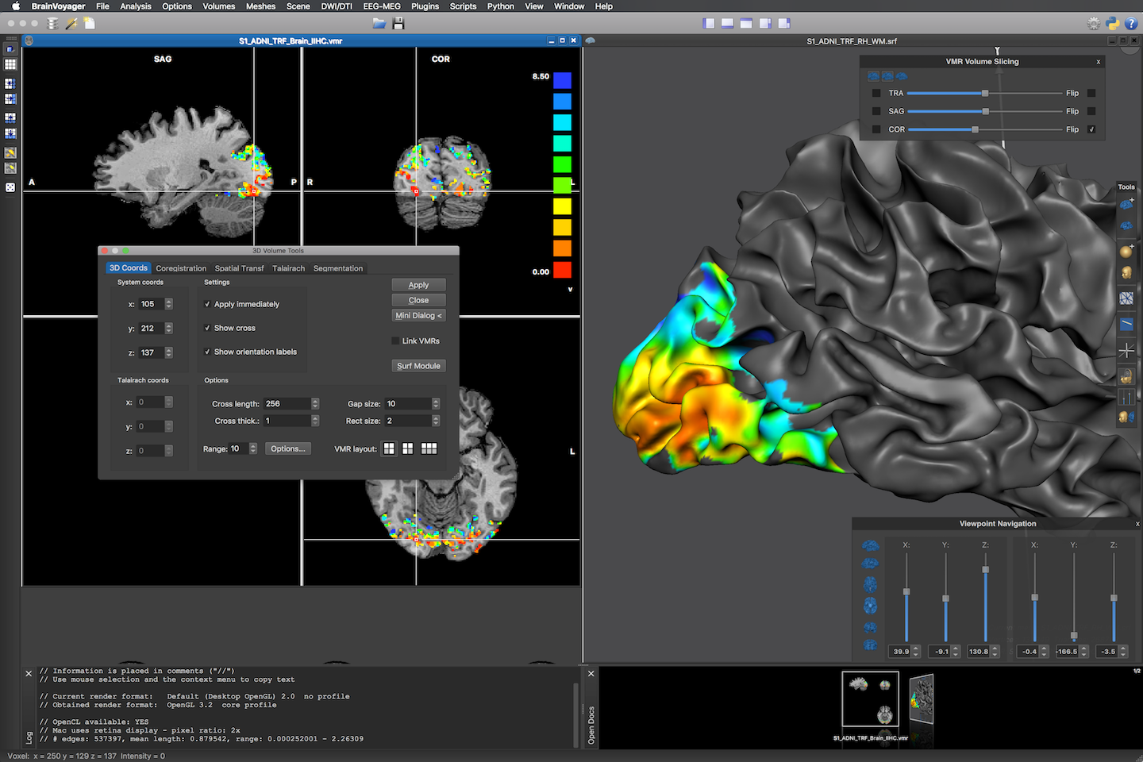Click the Close button in 3D Volume Tools
This screenshot has width=1143, height=762.
pyautogui.click(x=418, y=300)
